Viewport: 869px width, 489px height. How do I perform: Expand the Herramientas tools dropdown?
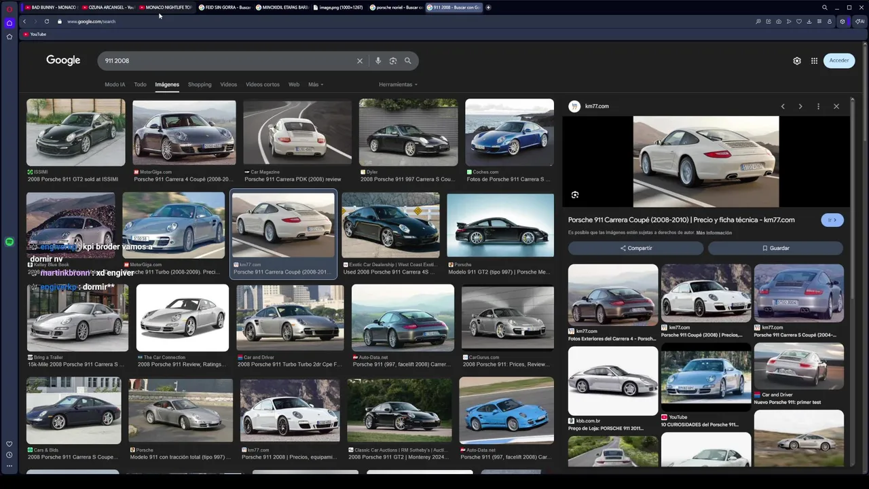pos(398,84)
